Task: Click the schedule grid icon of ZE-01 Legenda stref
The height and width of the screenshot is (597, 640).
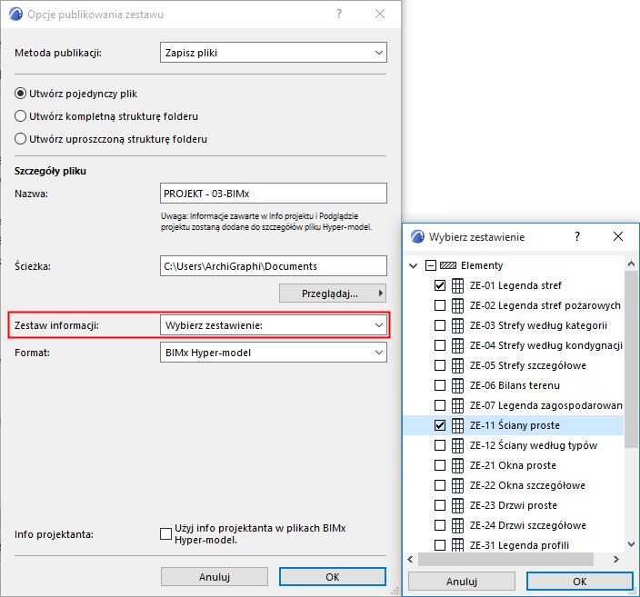Action: pos(457,285)
